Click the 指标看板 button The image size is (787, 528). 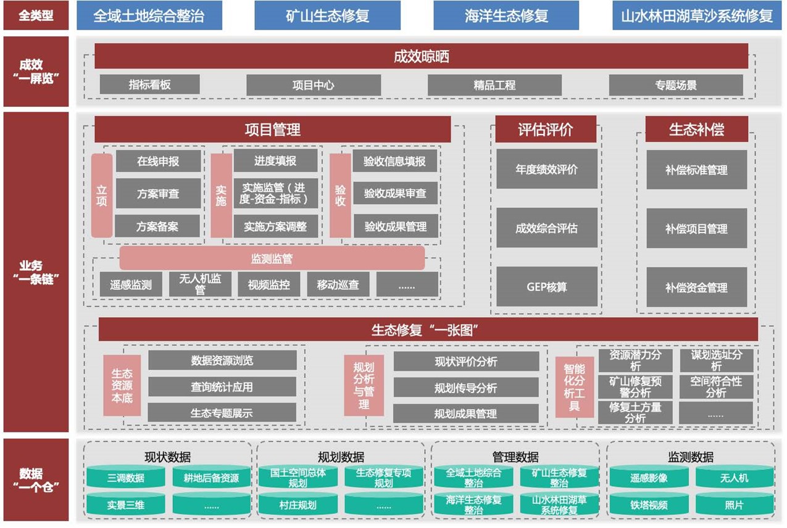coord(149,85)
